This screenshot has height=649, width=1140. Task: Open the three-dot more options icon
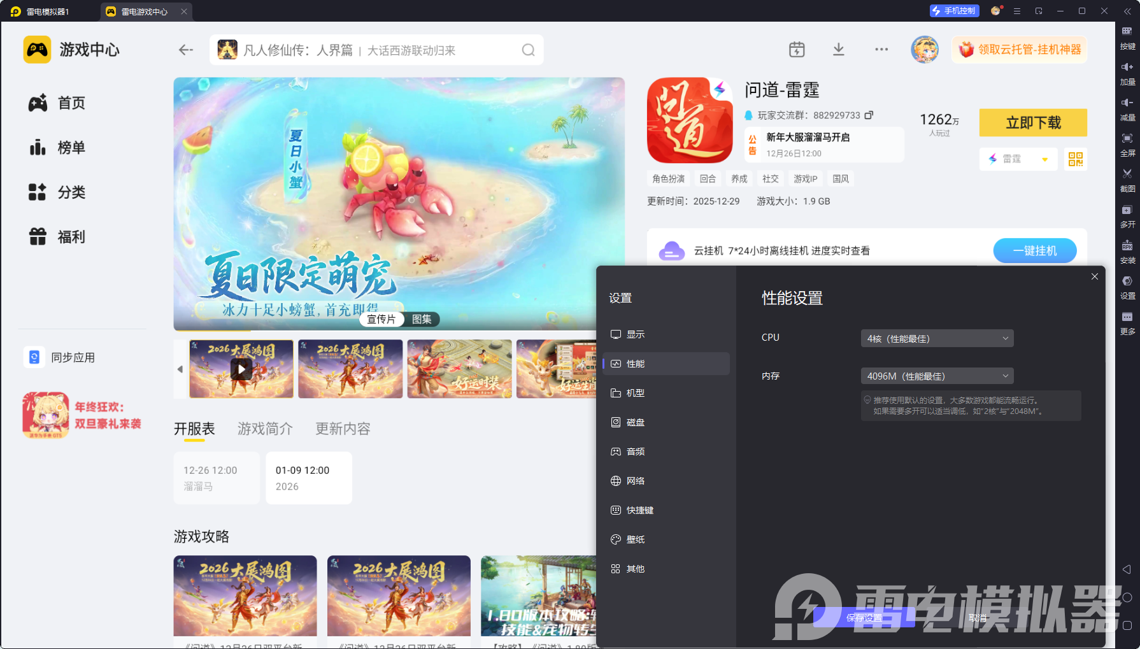[x=881, y=50]
